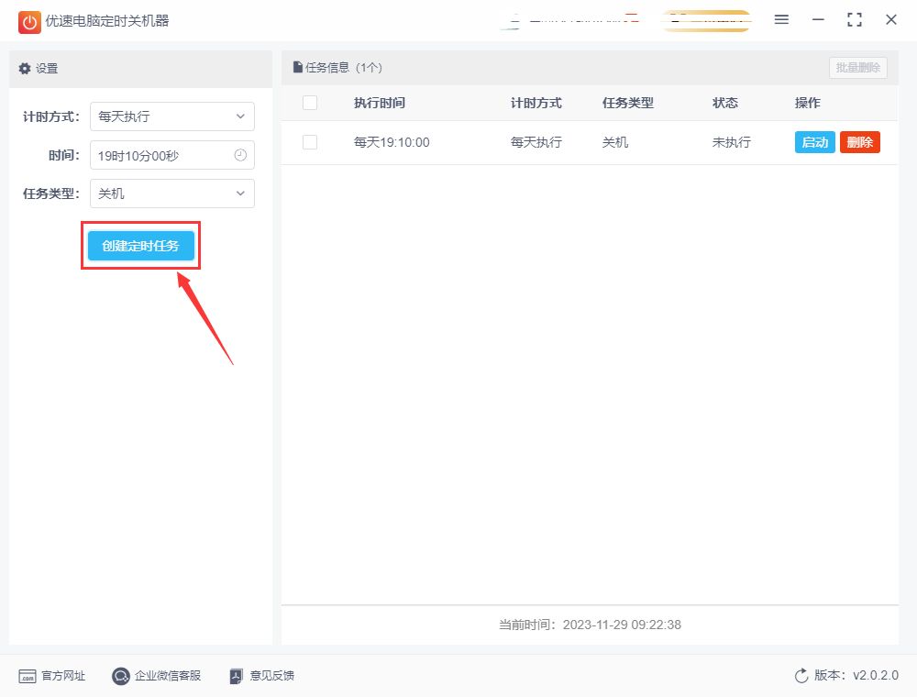917x697 pixels.
Task: Click the 时间 input field
Action: click(x=172, y=155)
